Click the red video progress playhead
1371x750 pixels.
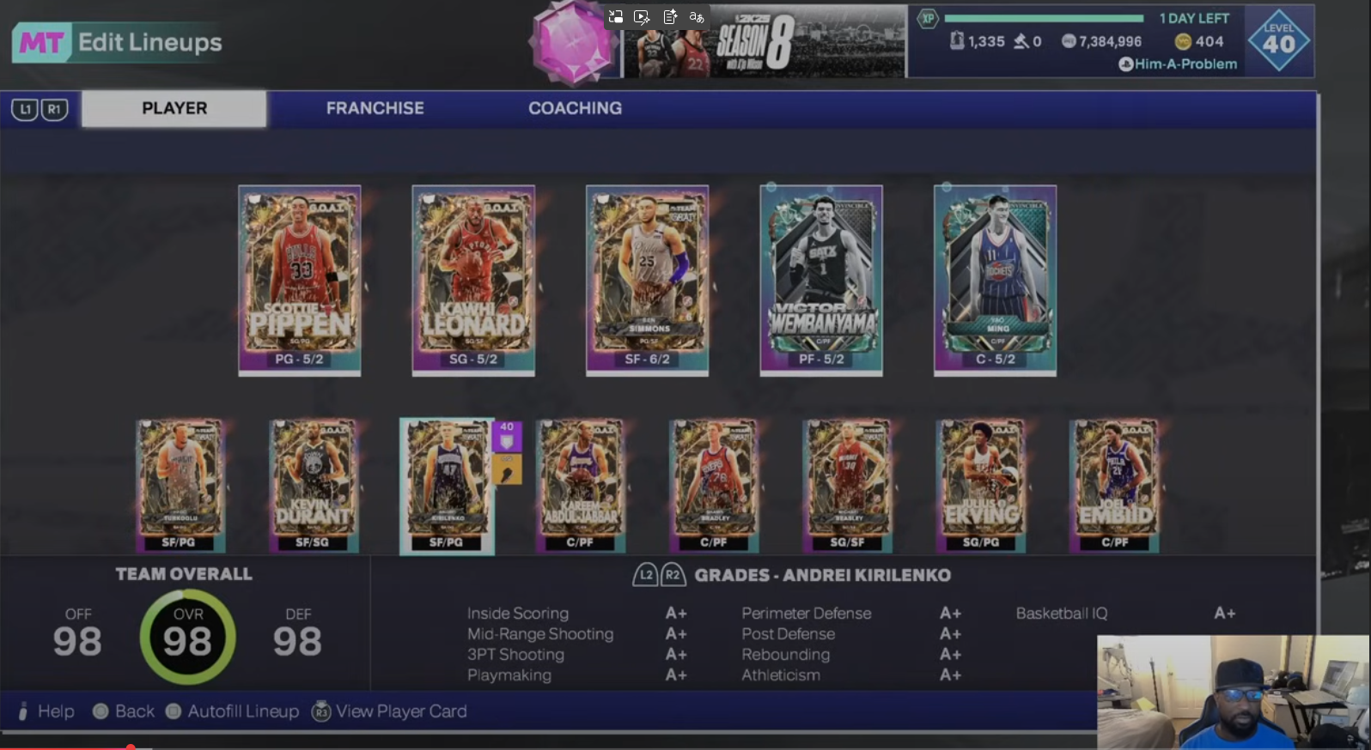coord(131,747)
